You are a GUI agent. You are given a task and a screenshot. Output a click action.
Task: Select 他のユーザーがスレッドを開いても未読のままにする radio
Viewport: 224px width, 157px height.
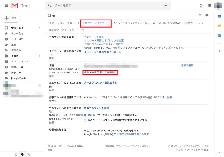click(x=85, y=120)
